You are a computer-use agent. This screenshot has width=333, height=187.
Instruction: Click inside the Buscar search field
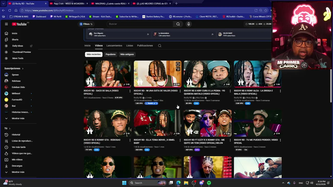coord(140,24)
